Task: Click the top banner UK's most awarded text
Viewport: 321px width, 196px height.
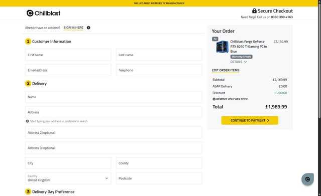Action: pos(159,4)
